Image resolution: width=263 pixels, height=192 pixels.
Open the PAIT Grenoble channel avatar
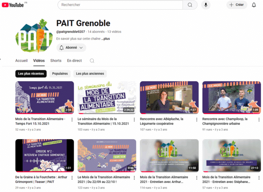[x=34, y=36]
